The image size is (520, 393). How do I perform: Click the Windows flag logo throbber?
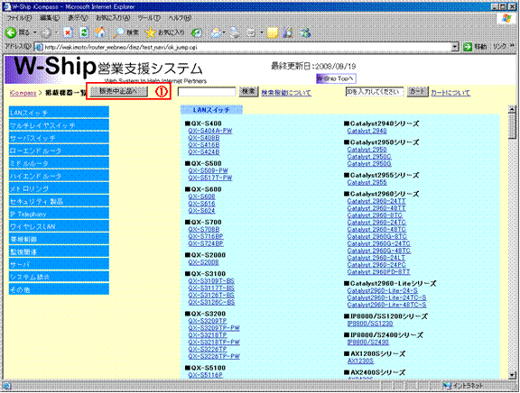click(x=506, y=18)
